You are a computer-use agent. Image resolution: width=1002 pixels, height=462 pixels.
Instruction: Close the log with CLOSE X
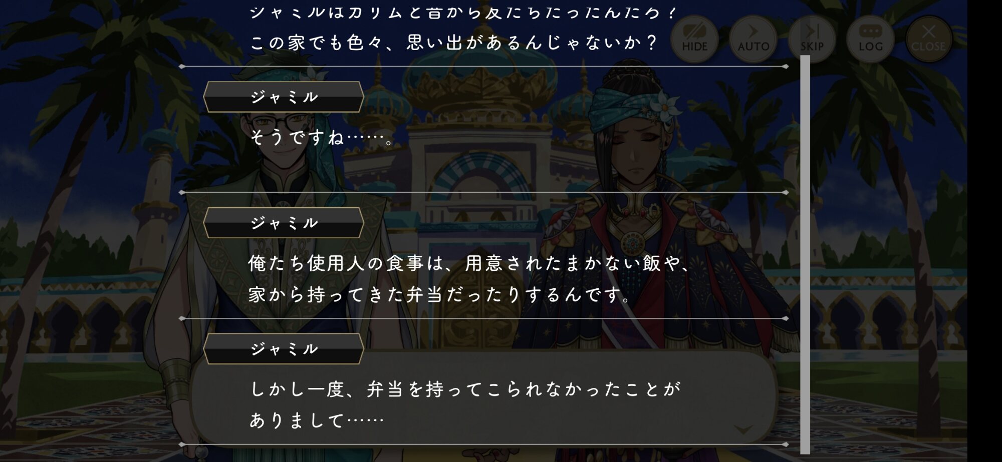928,39
